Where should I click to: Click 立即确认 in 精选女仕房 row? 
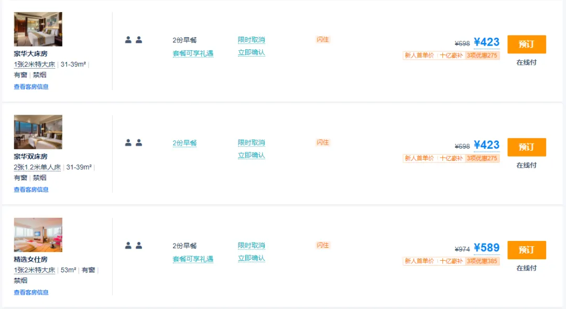click(251, 258)
